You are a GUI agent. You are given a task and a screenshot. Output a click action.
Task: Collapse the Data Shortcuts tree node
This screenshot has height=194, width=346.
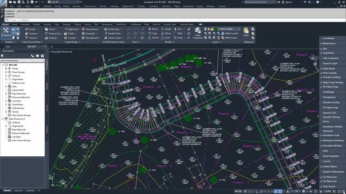pos(2,119)
